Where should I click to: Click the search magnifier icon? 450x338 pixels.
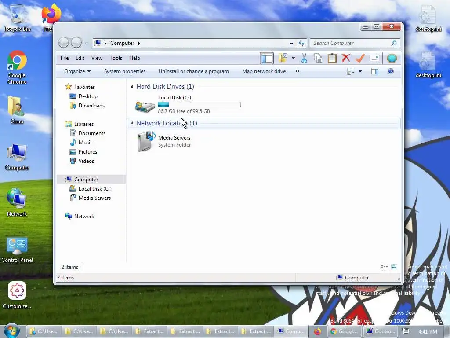394,43
